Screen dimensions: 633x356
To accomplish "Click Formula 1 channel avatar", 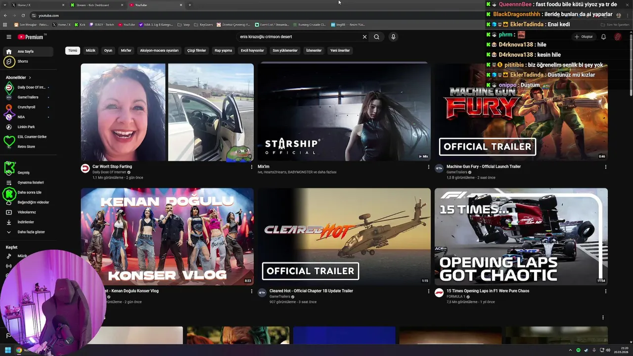I will click(439, 293).
